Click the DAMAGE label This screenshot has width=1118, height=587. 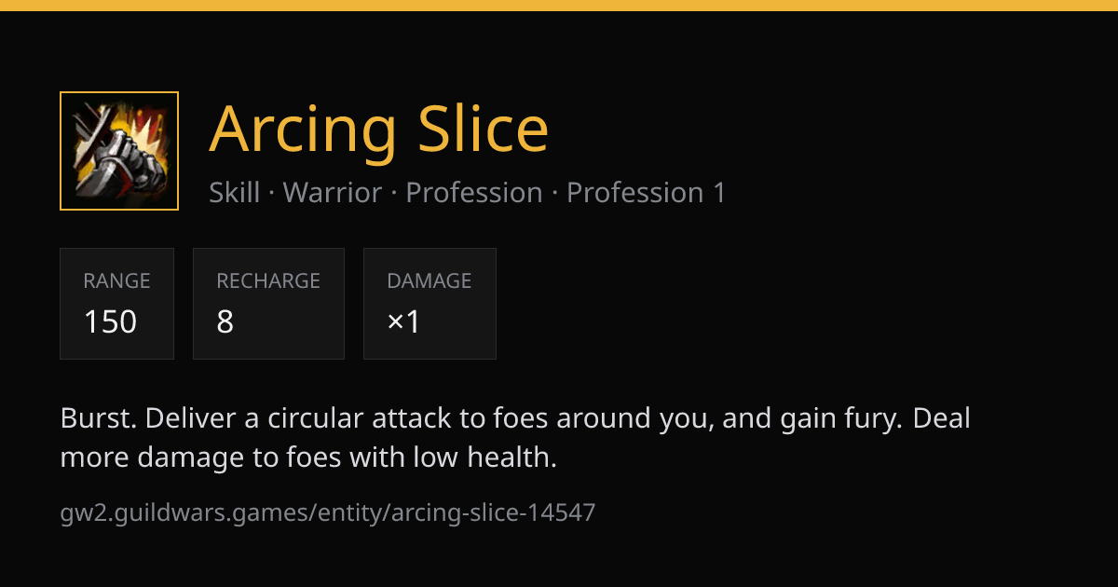click(x=429, y=280)
